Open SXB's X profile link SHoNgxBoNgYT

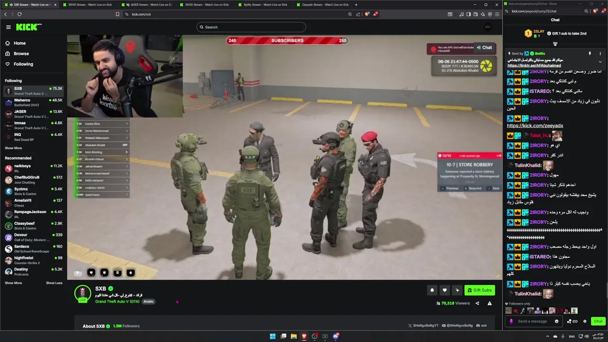click(423, 326)
